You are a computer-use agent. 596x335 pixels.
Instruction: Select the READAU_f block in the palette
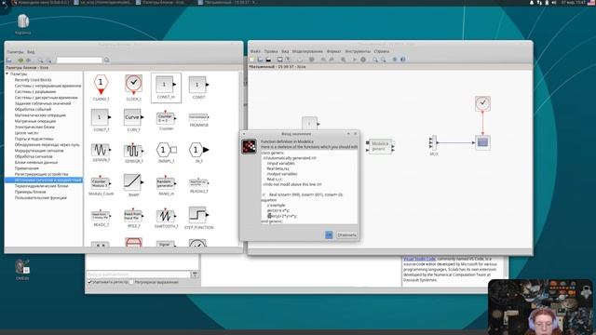[x=198, y=185]
